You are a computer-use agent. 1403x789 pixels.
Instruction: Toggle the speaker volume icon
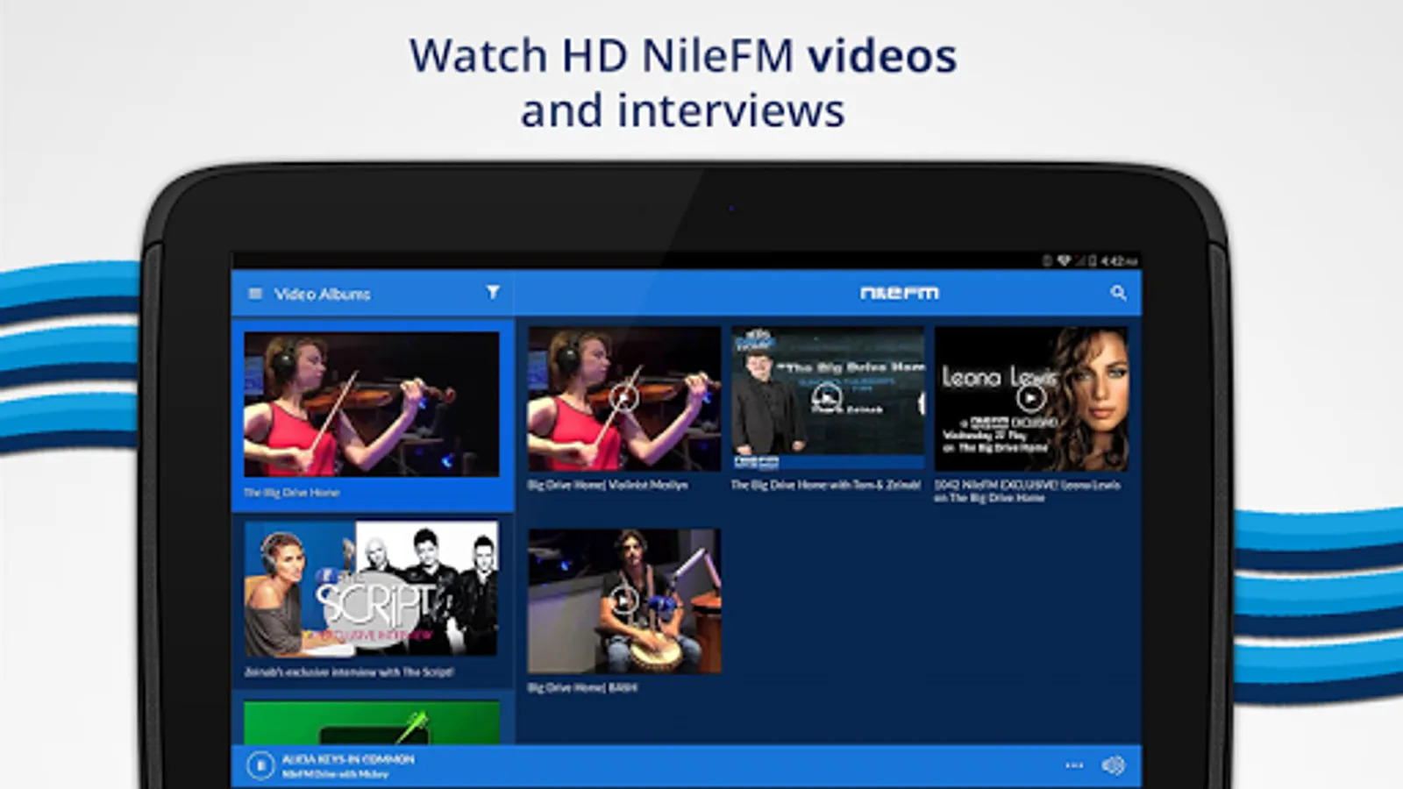click(1113, 765)
